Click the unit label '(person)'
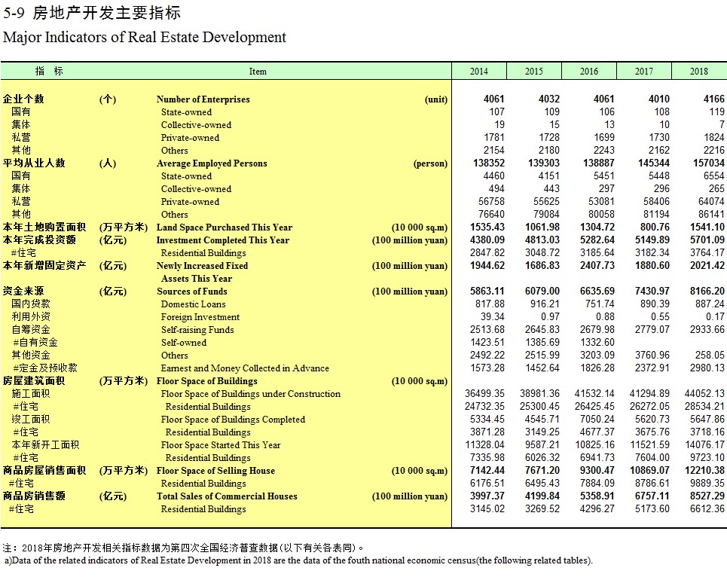This screenshot has width=727, height=580. 431,163
